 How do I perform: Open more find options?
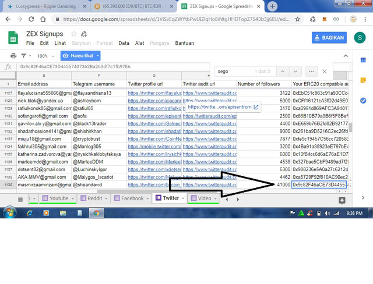coord(311,72)
